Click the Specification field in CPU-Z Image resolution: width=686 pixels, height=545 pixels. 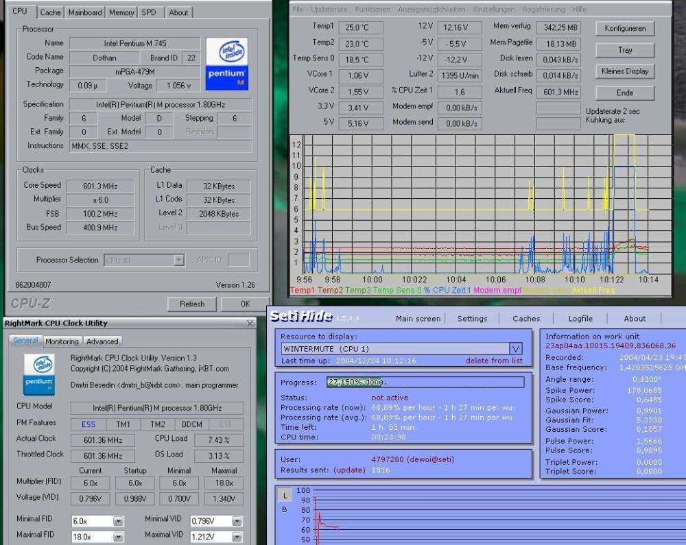coord(161,105)
